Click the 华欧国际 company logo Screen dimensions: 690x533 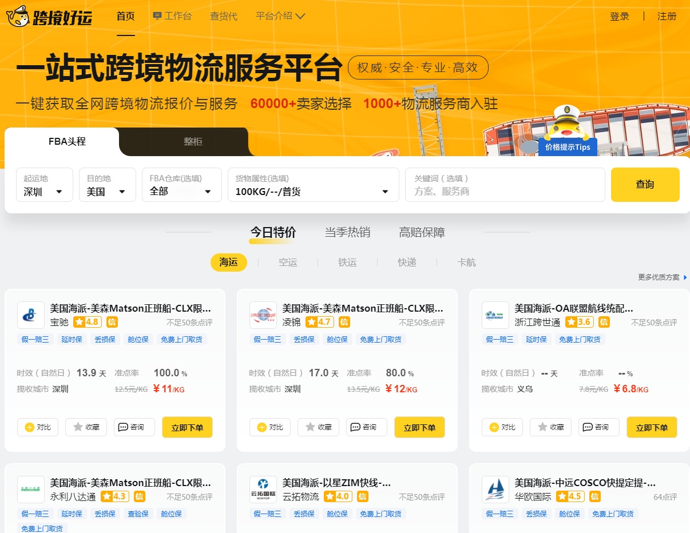click(x=495, y=490)
